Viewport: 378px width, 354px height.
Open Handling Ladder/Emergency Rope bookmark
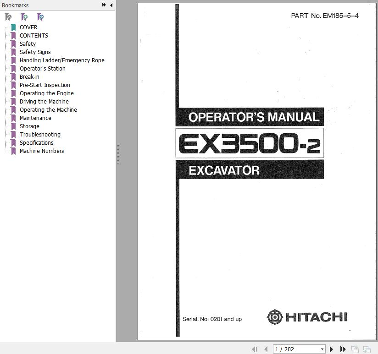coord(62,60)
